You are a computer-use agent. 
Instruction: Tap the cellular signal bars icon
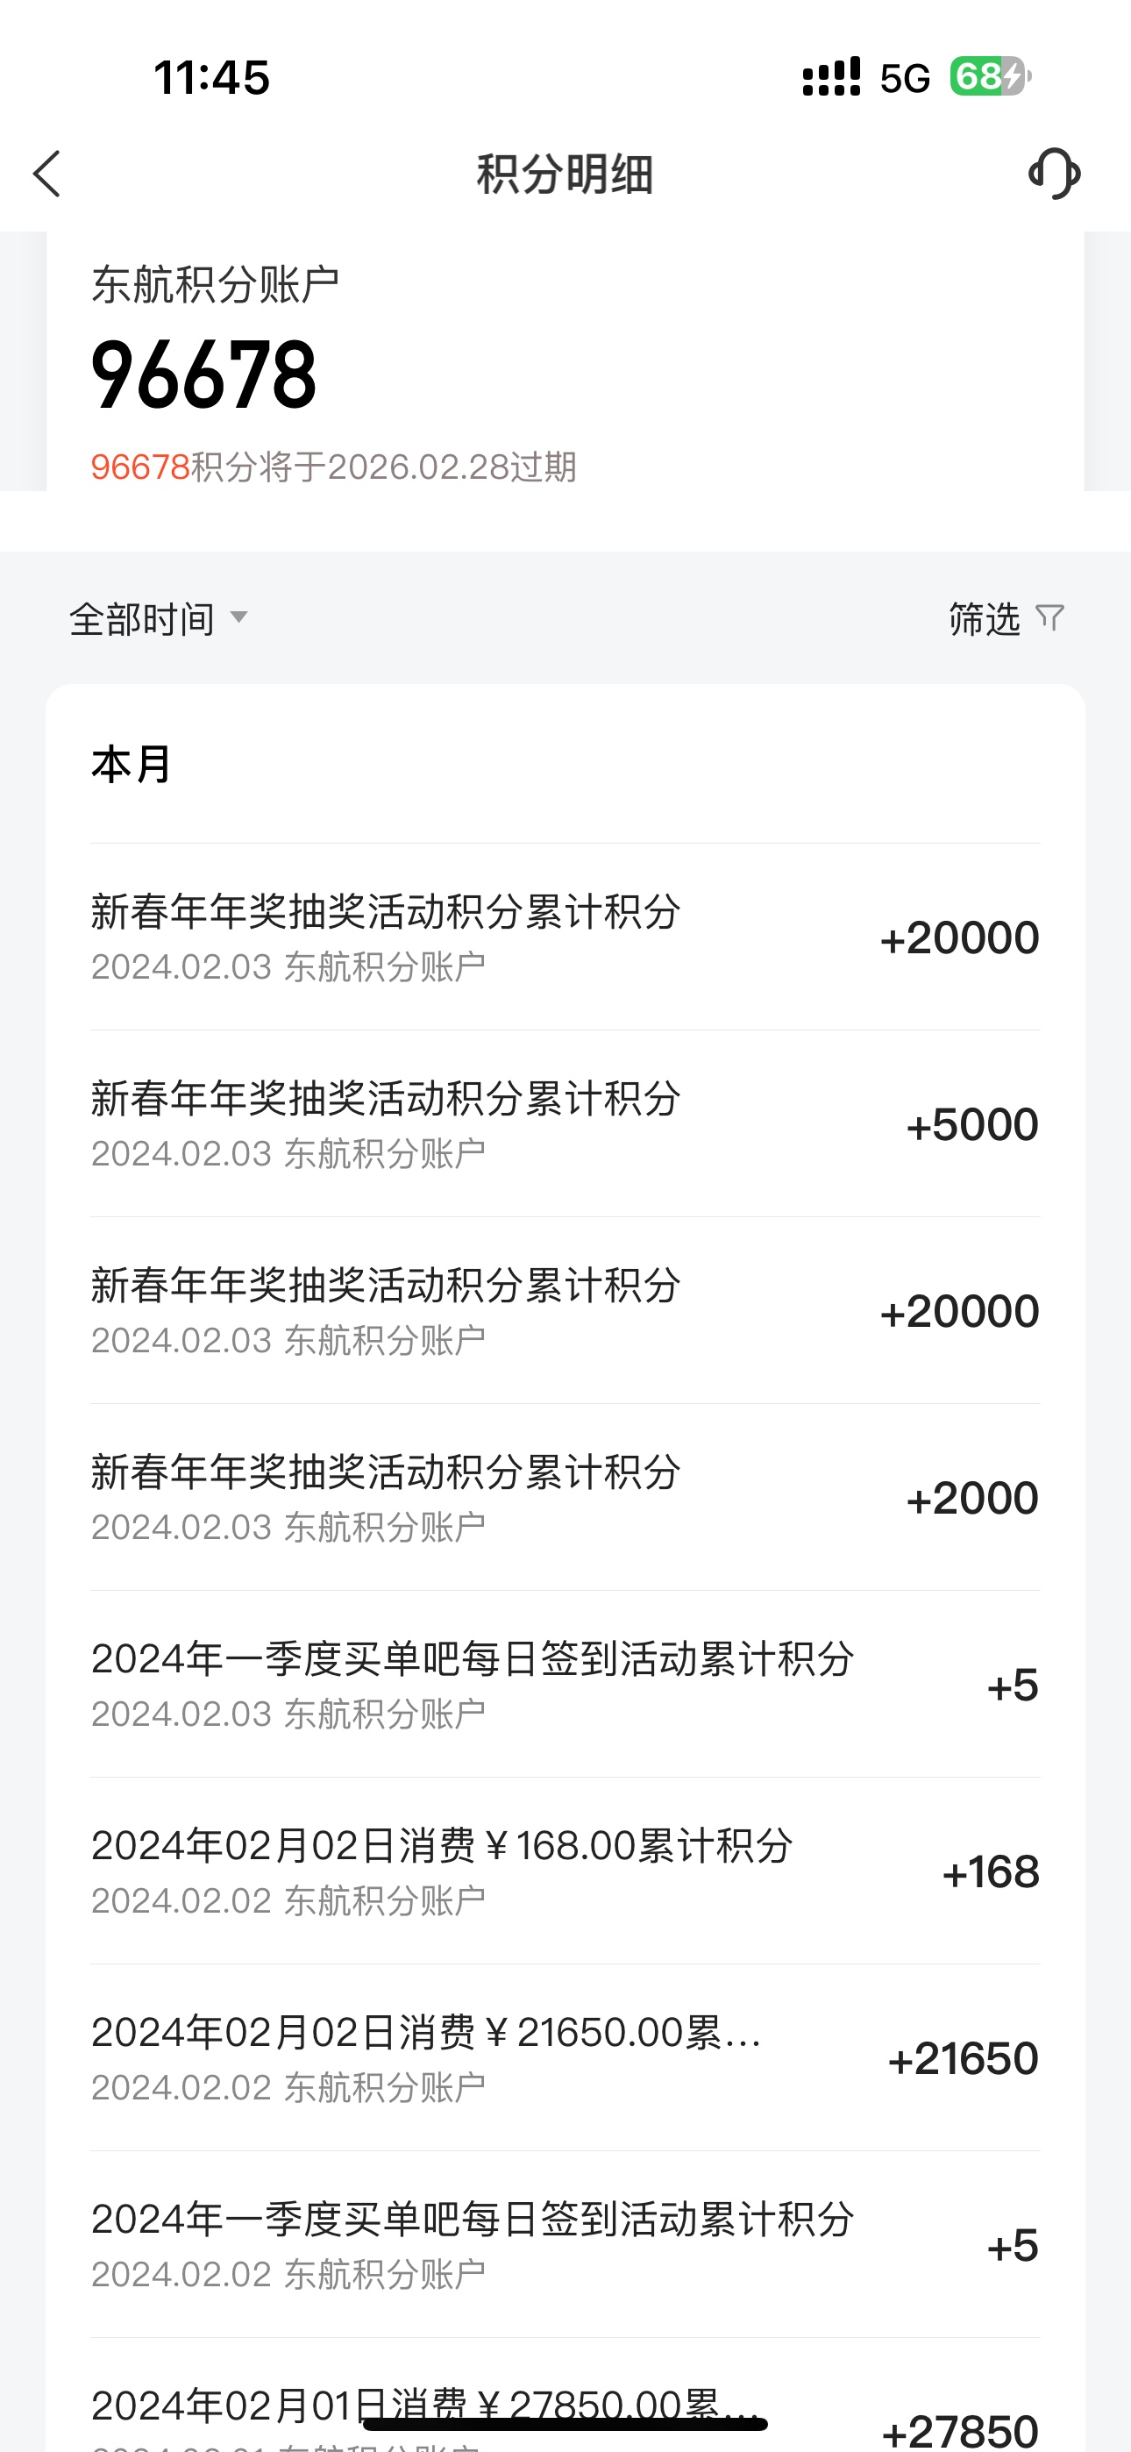point(831,77)
